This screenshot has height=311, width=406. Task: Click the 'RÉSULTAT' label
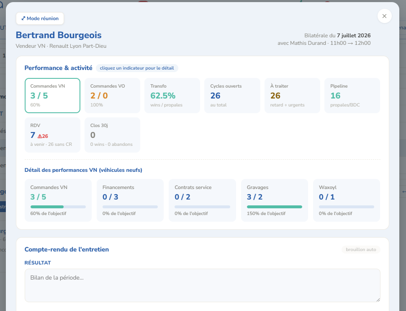click(x=38, y=263)
